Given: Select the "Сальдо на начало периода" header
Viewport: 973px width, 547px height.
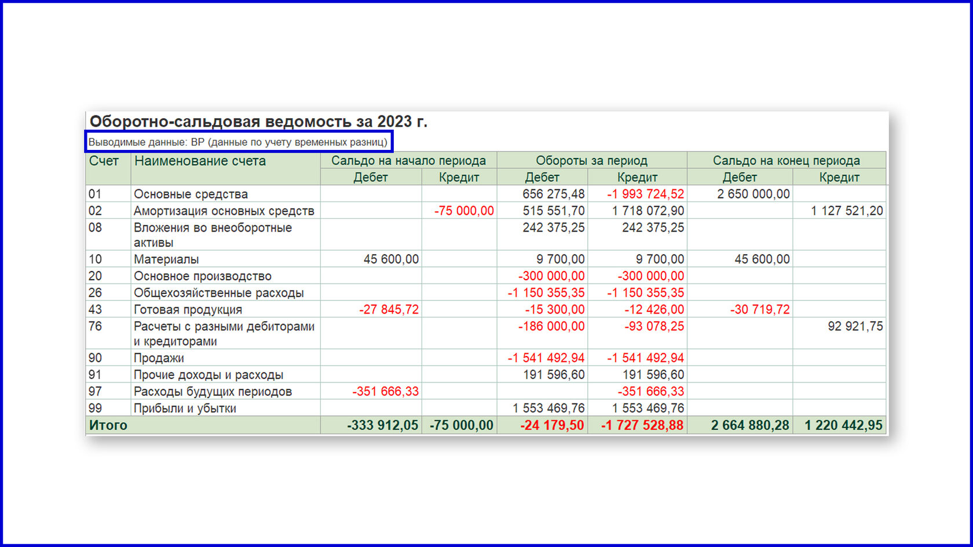Looking at the screenshot, I should pyautogui.click(x=408, y=160).
